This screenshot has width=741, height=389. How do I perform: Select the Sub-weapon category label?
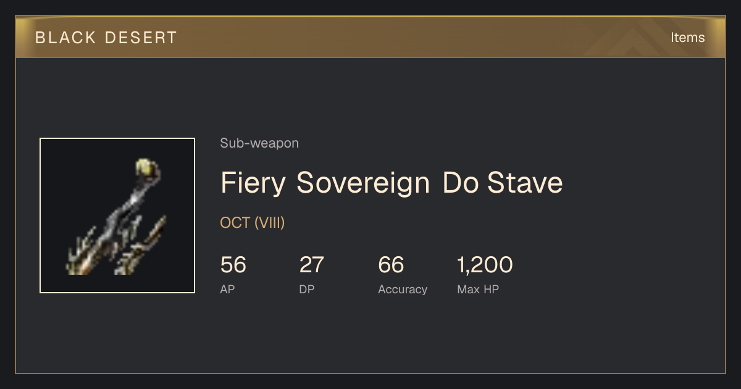pos(259,143)
